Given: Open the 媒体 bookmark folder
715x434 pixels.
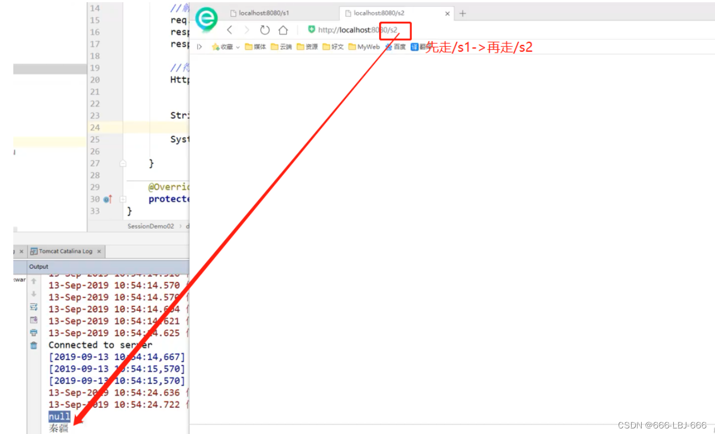Looking at the screenshot, I should (x=255, y=47).
